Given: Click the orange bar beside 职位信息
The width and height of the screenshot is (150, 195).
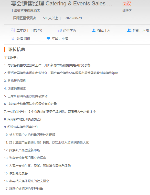Looking at the screenshot, I should click(5, 49).
